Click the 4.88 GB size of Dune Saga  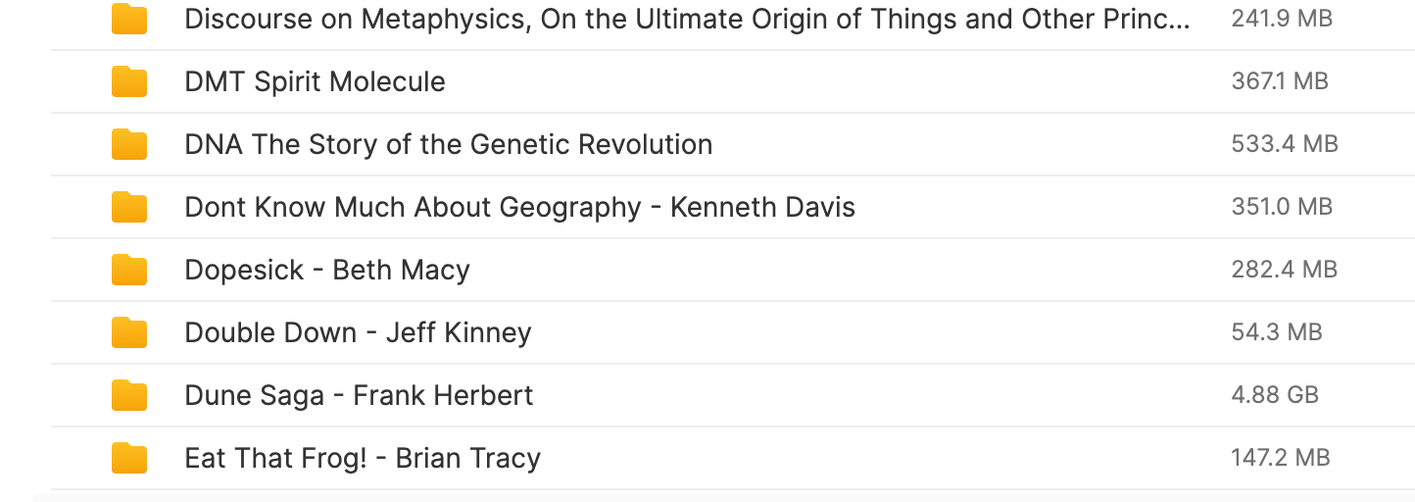point(1275,395)
